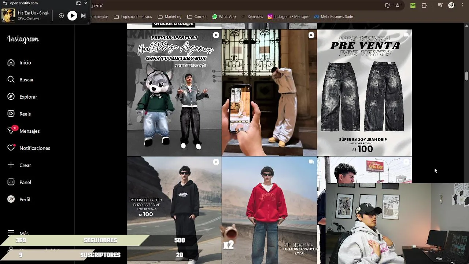Open the Pre Venta baggy jean post
Screen dimensions: 469x264
pyautogui.click(x=364, y=93)
